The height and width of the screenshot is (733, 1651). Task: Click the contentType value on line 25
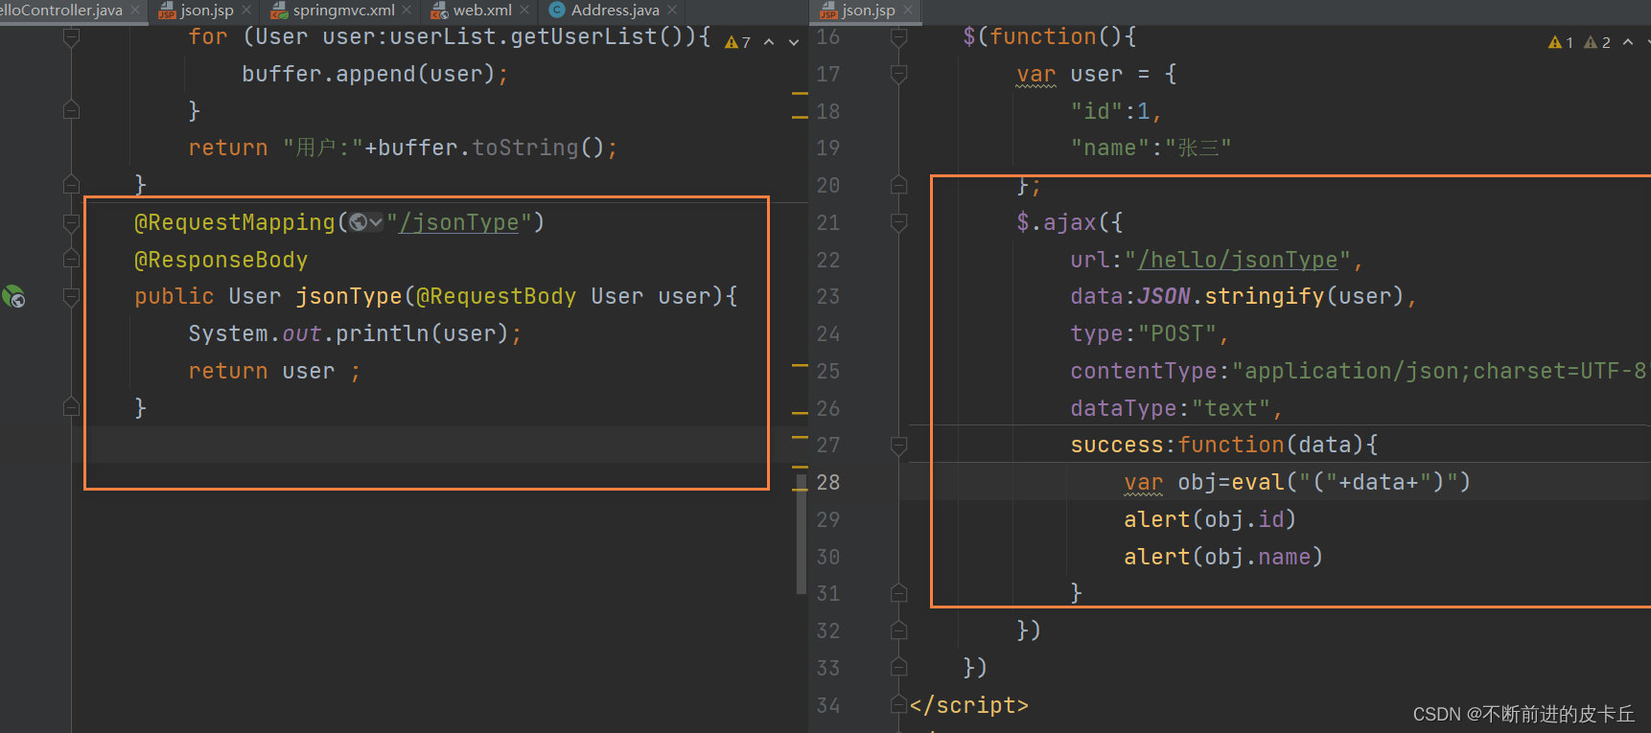(x=1441, y=371)
